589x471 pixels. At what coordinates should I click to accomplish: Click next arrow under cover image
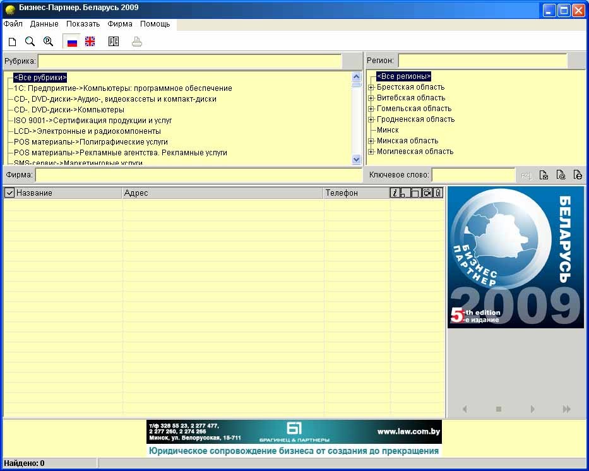pyautogui.click(x=533, y=409)
